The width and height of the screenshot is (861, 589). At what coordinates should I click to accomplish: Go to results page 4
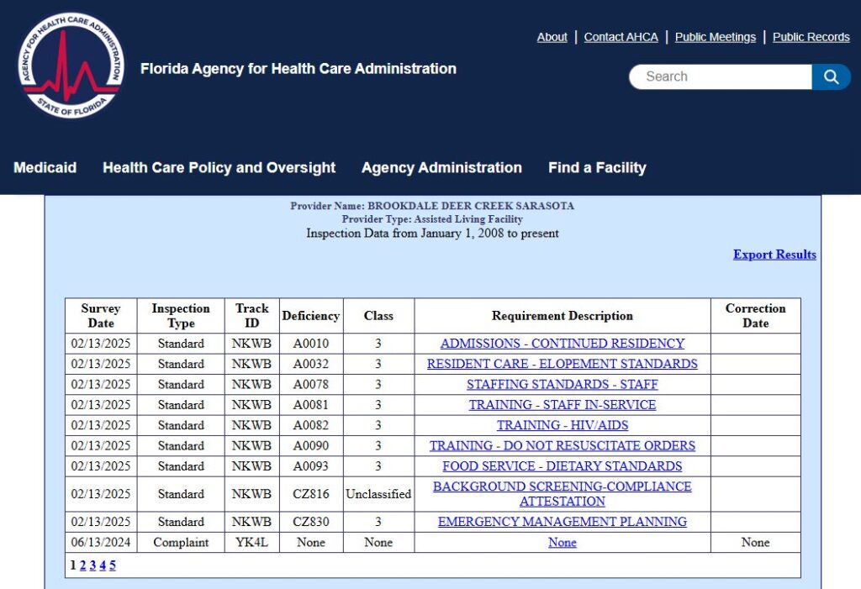[x=103, y=565]
